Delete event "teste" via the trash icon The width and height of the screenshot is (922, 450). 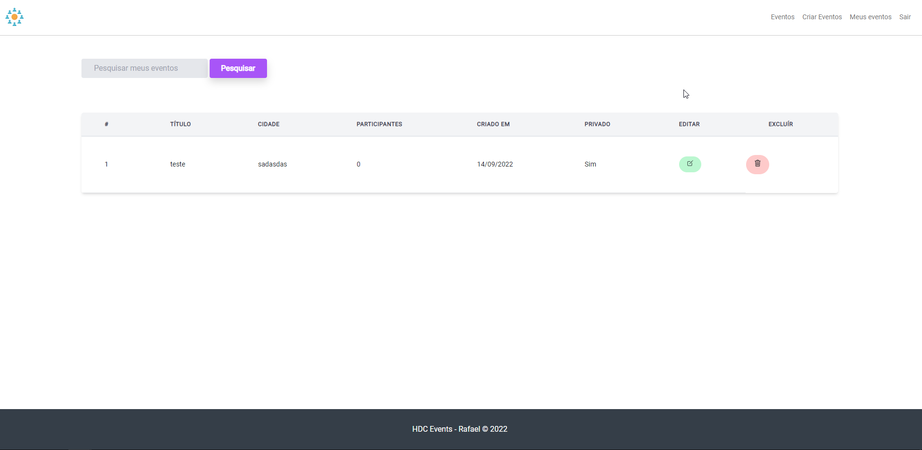(758, 164)
